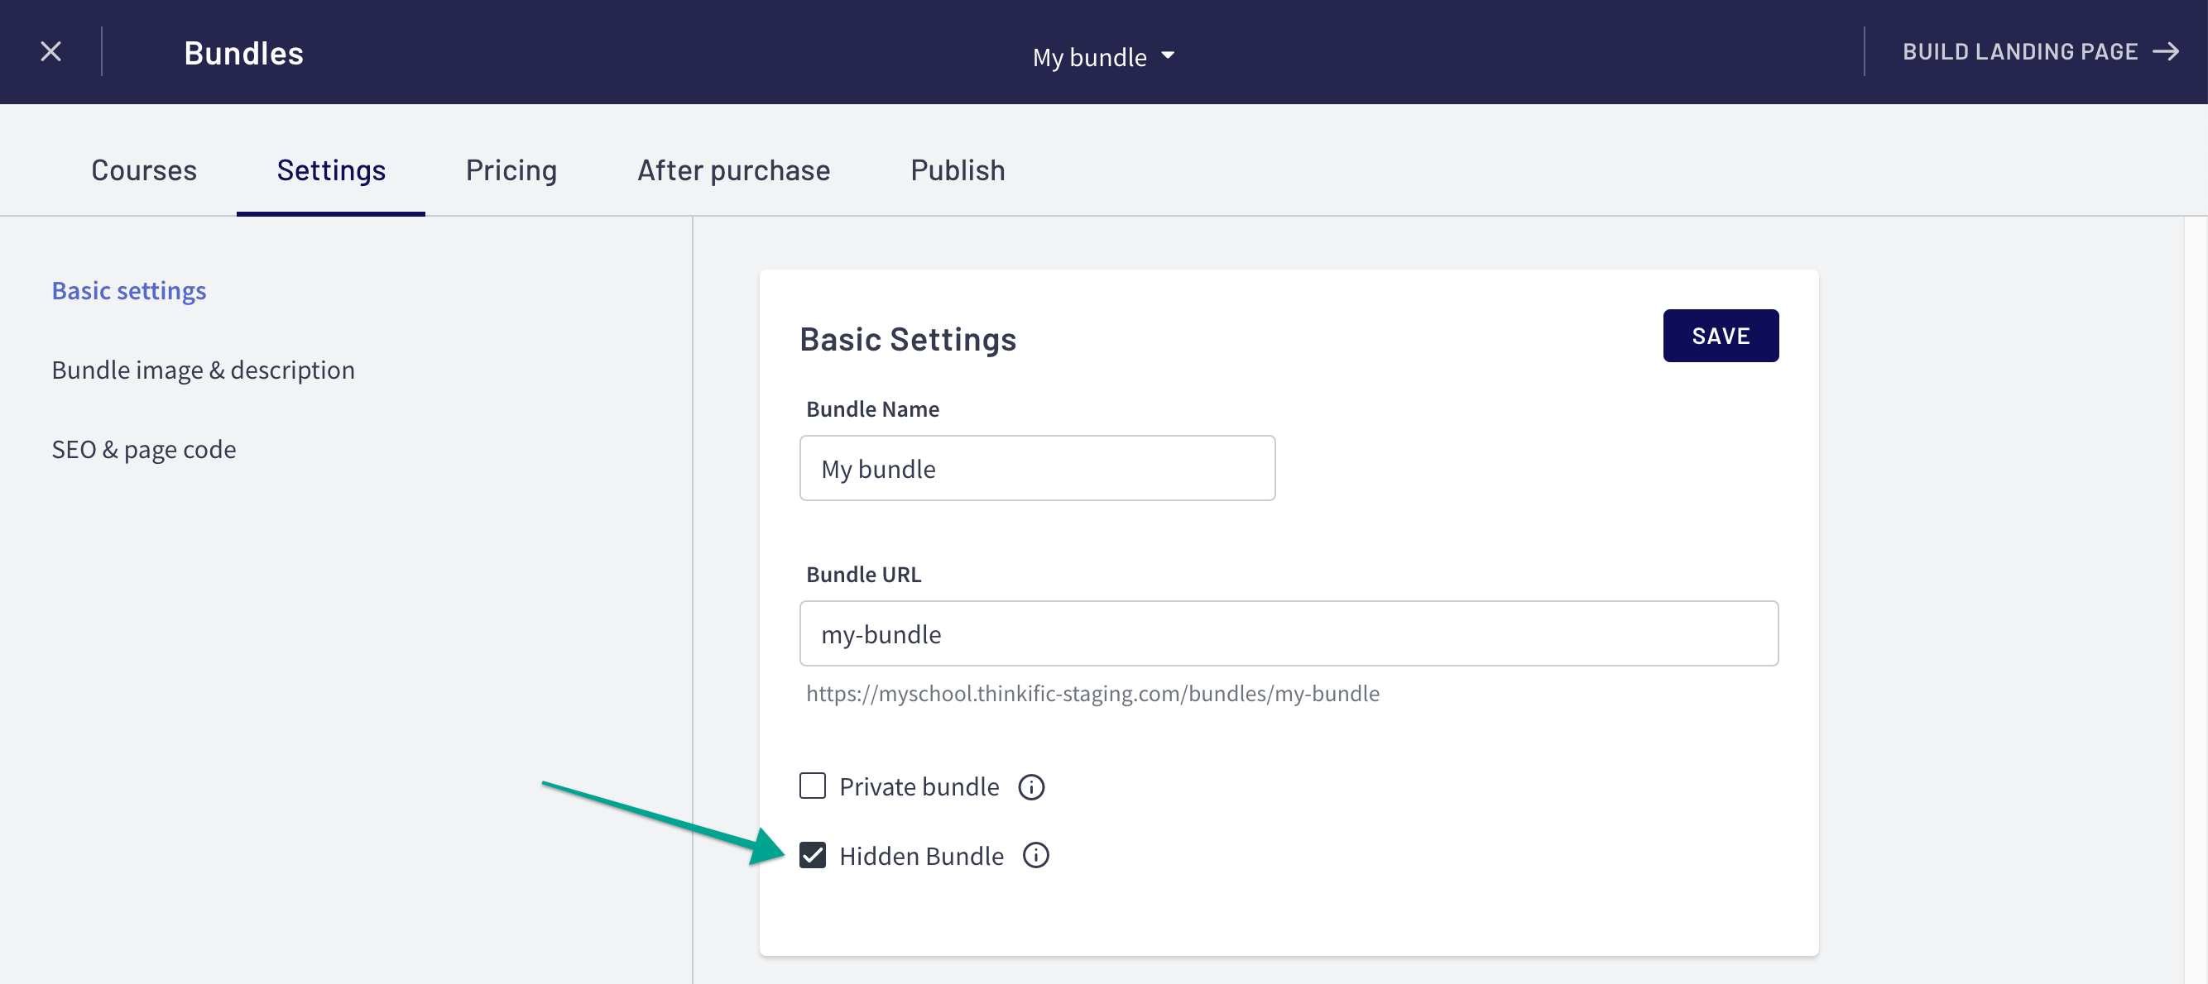2208x984 pixels.
Task: Select the Settings tab
Action: tap(331, 170)
